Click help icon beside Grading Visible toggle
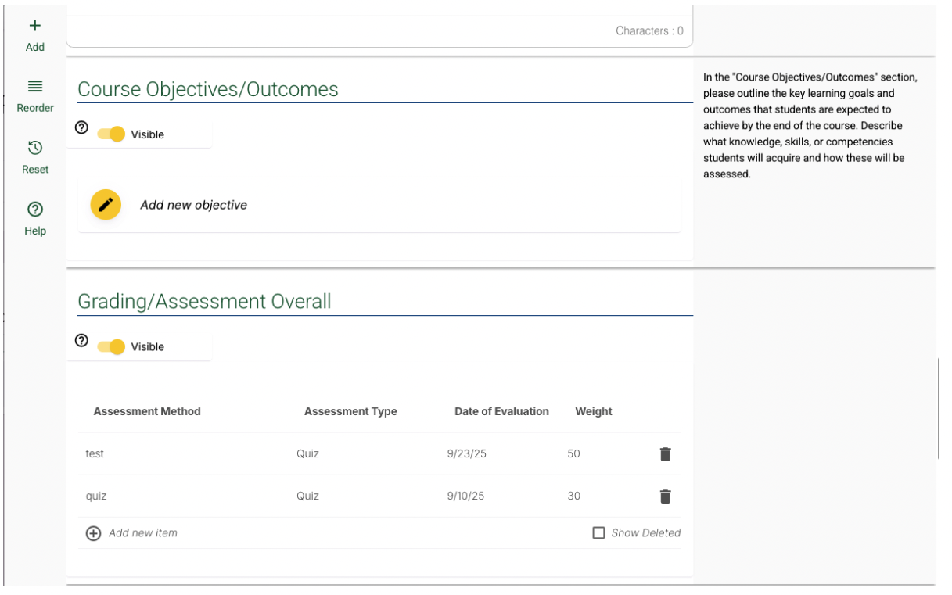 point(81,340)
